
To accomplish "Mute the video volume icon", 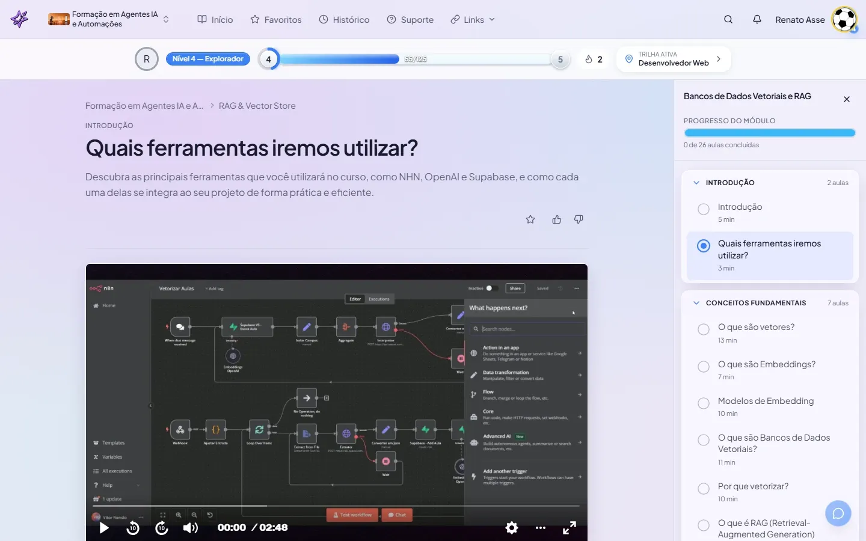I will coord(191,528).
